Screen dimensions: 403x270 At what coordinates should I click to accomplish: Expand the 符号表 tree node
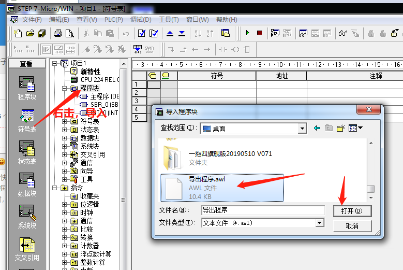(64, 121)
